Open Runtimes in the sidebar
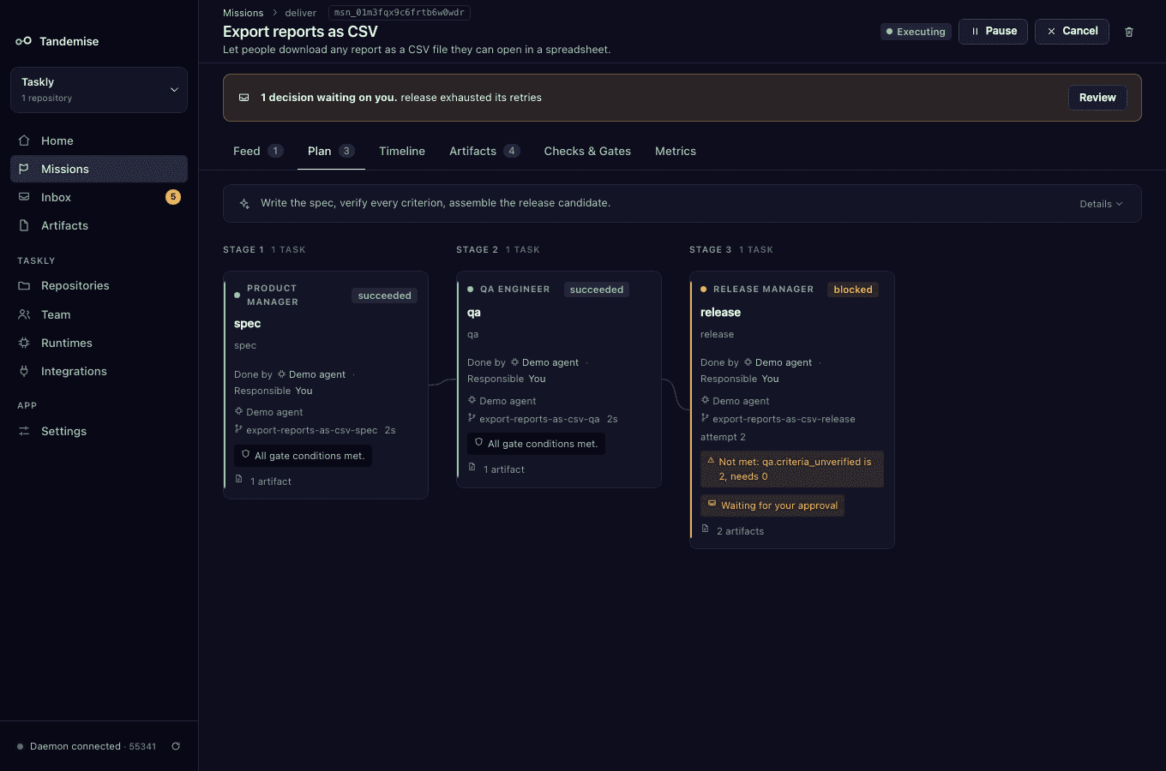The height and width of the screenshot is (771, 1166). [x=99, y=343]
